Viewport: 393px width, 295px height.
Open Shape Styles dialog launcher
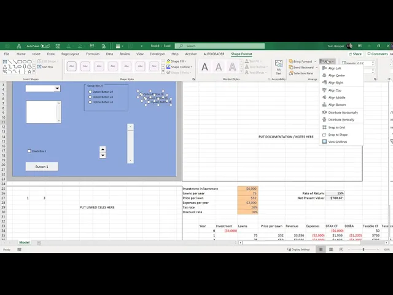pos(193,79)
